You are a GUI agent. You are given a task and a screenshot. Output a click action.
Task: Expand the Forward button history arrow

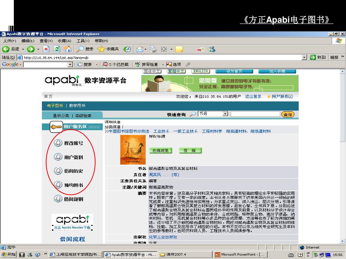click(38, 49)
